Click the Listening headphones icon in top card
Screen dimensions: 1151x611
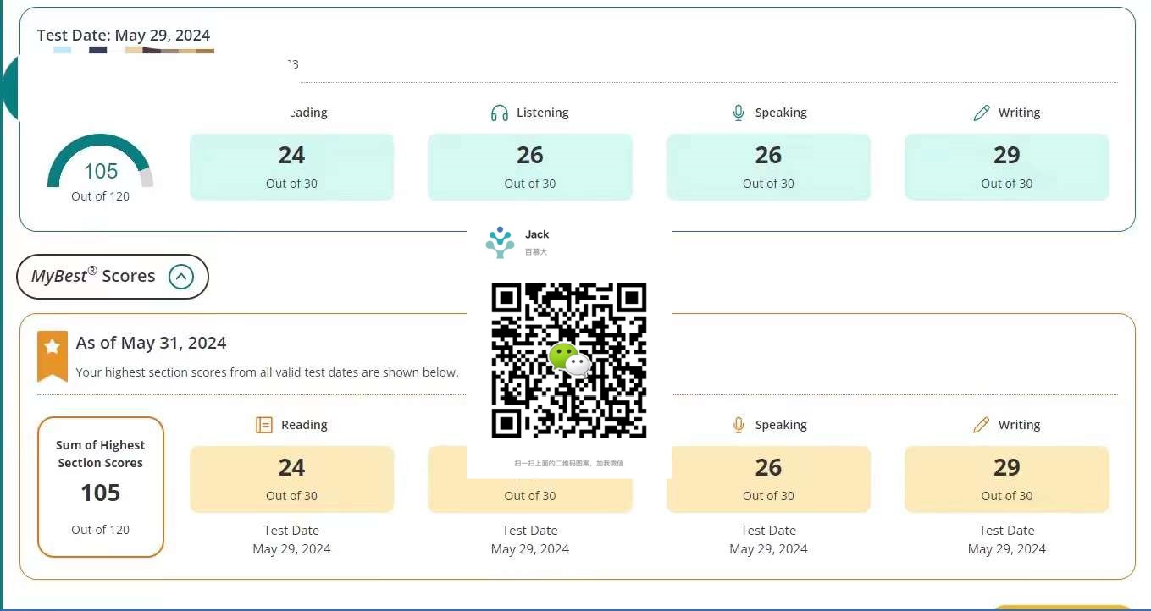point(500,113)
